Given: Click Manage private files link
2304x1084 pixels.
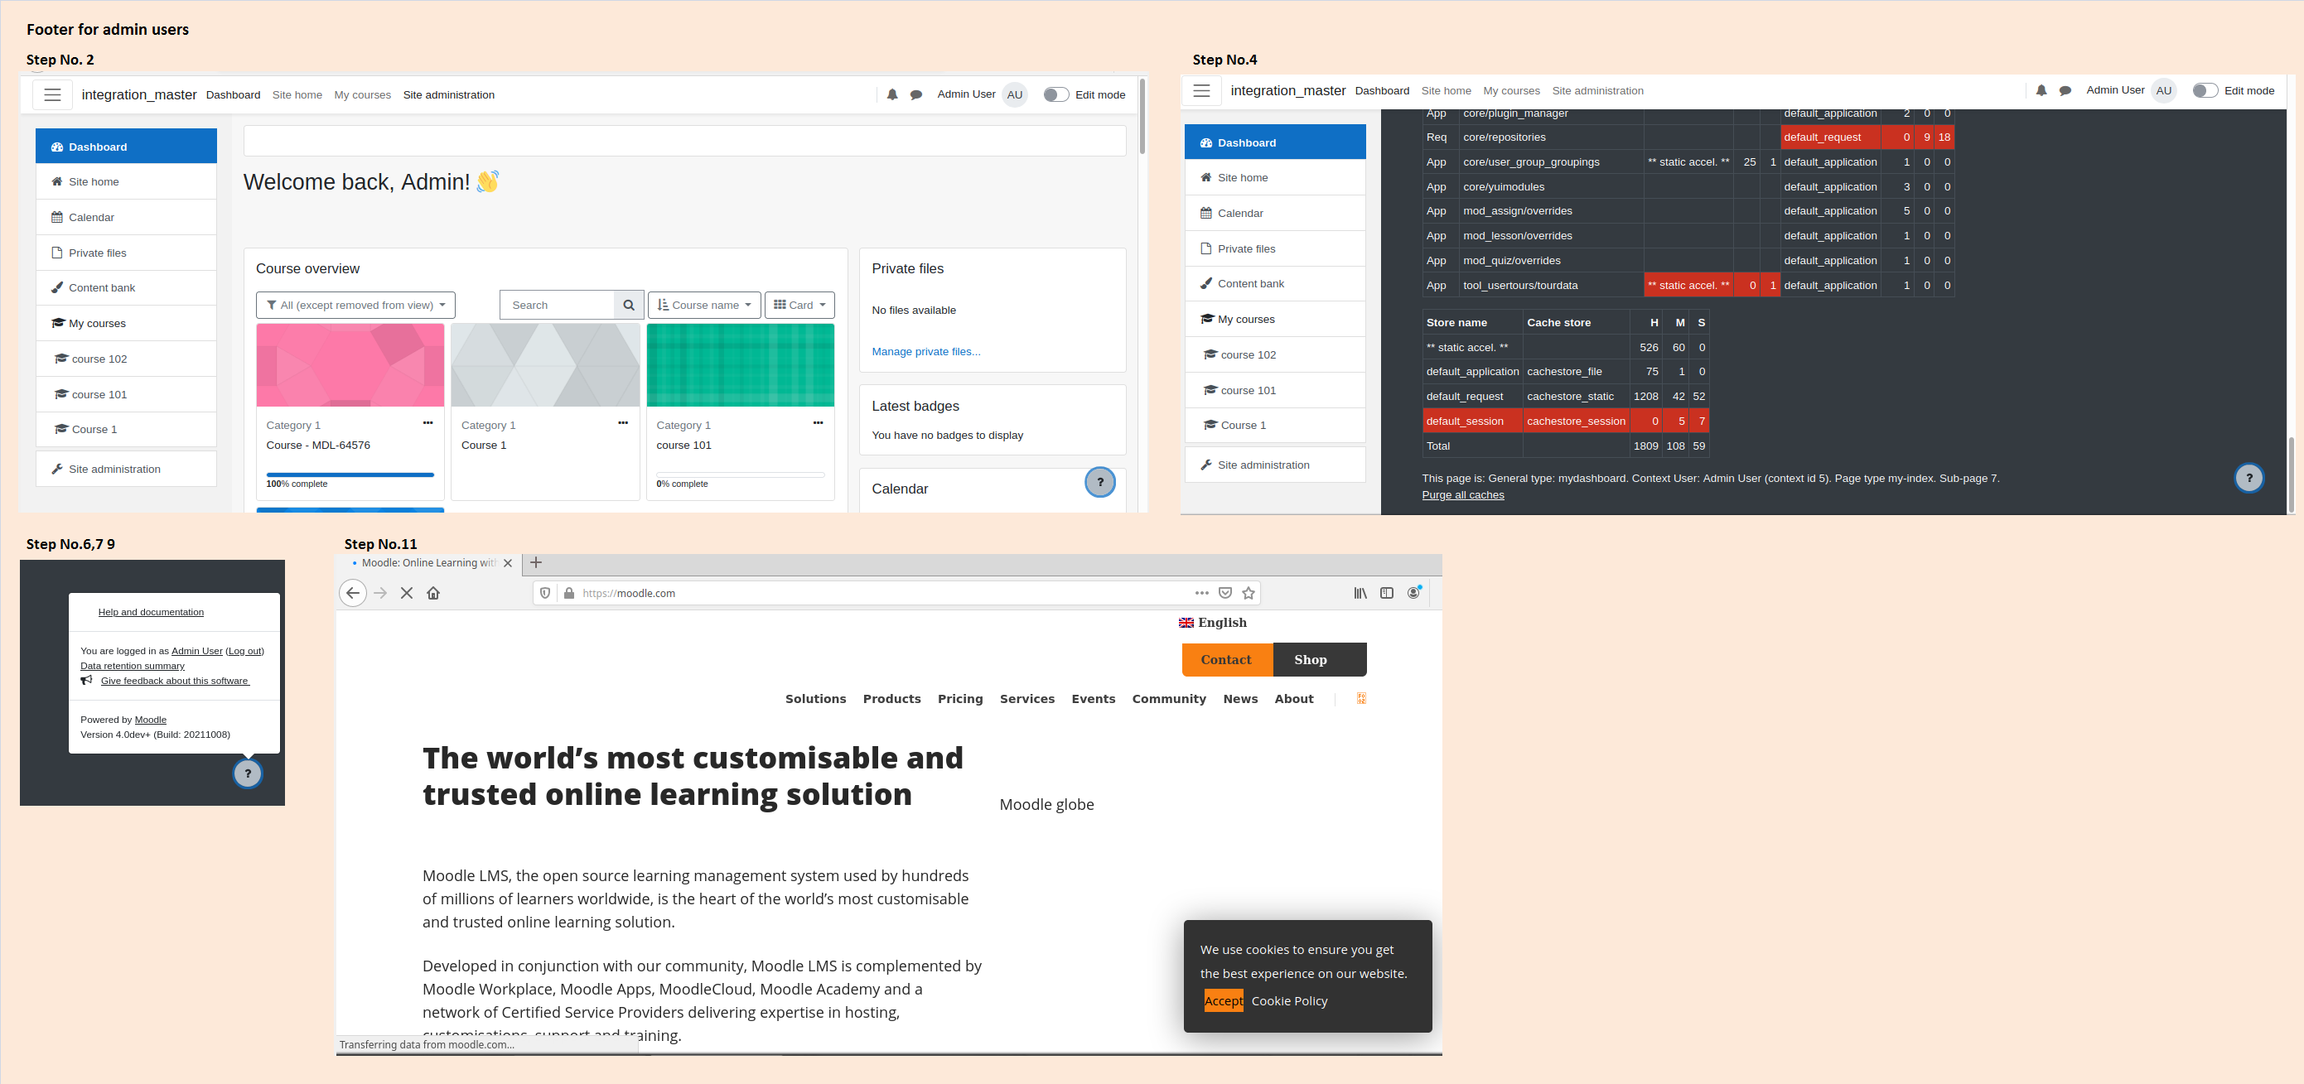Looking at the screenshot, I should pos(925,351).
